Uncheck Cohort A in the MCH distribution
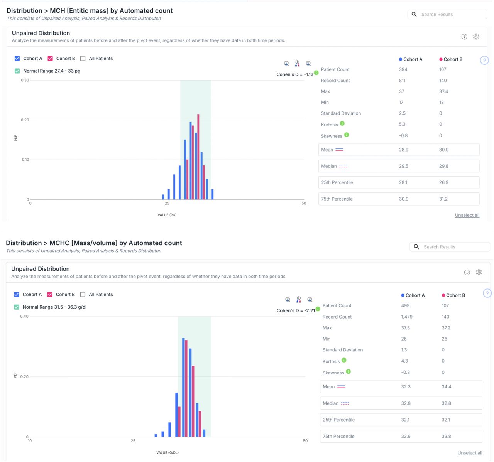Image resolution: width=494 pixels, height=462 pixels. 17,59
